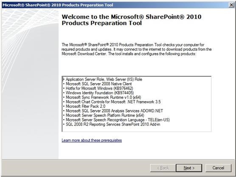This screenshot has width=236, height=177.
Task: Click the Welcome heading text
Action: pyautogui.click(x=132, y=20)
